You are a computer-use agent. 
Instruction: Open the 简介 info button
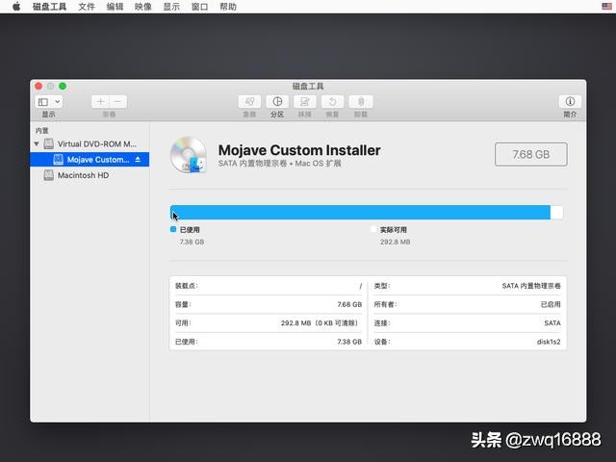coord(570,102)
